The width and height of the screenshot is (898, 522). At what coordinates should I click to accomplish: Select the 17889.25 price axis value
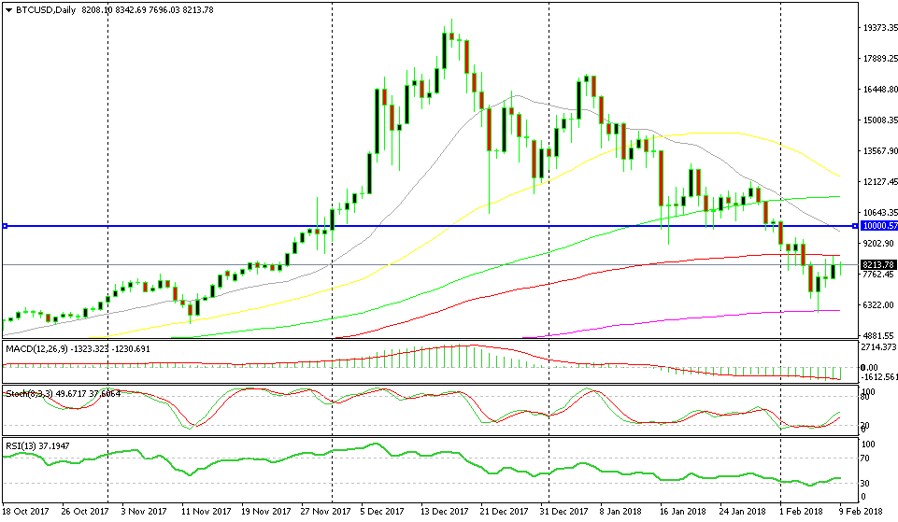(x=879, y=59)
